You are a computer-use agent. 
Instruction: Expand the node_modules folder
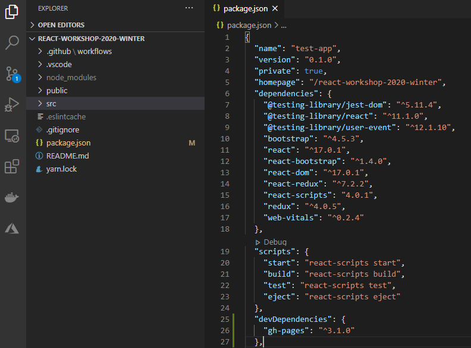point(115,77)
